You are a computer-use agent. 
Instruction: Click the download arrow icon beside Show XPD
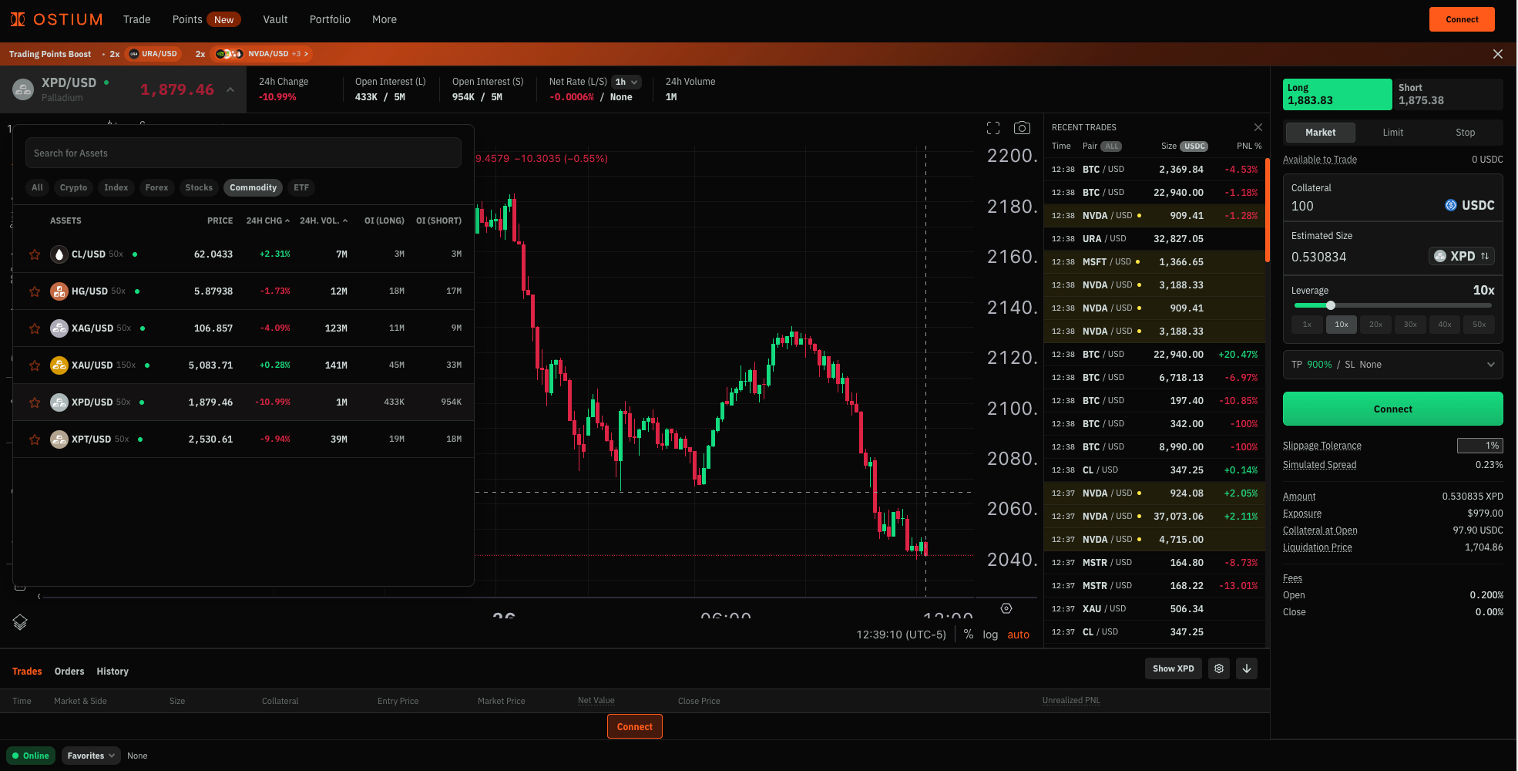coord(1247,668)
